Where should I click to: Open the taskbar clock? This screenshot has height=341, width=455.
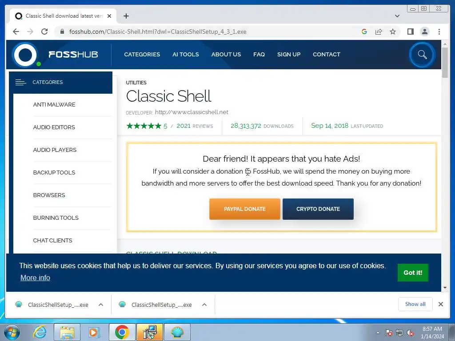[x=432, y=333]
